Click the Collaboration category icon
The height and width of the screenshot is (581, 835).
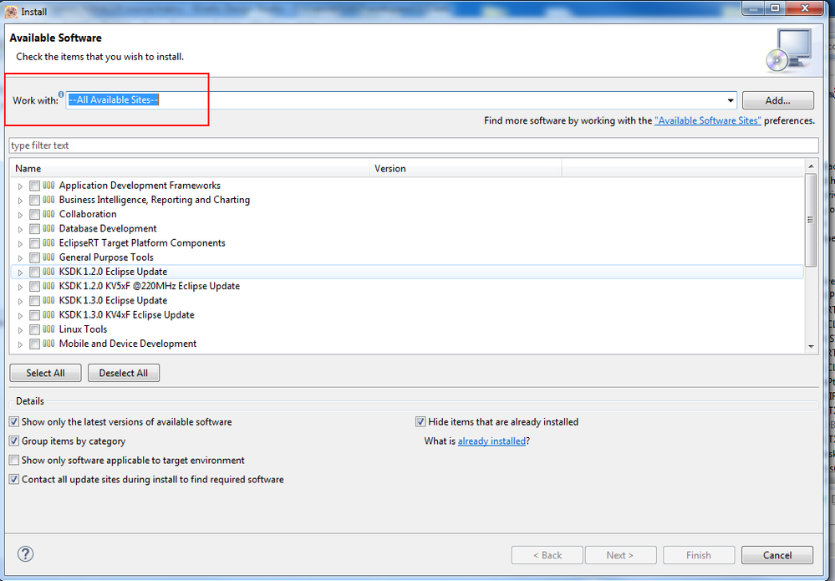(48, 214)
